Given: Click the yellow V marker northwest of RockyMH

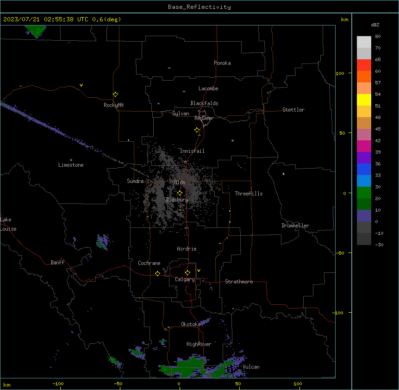Looking at the screenshot, I should (x=81, y=85).
